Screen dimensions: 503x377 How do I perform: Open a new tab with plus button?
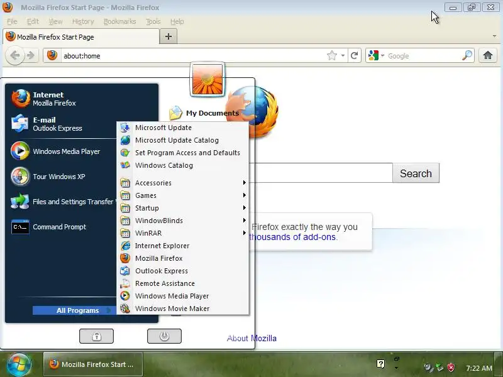[x=169, y=36]
